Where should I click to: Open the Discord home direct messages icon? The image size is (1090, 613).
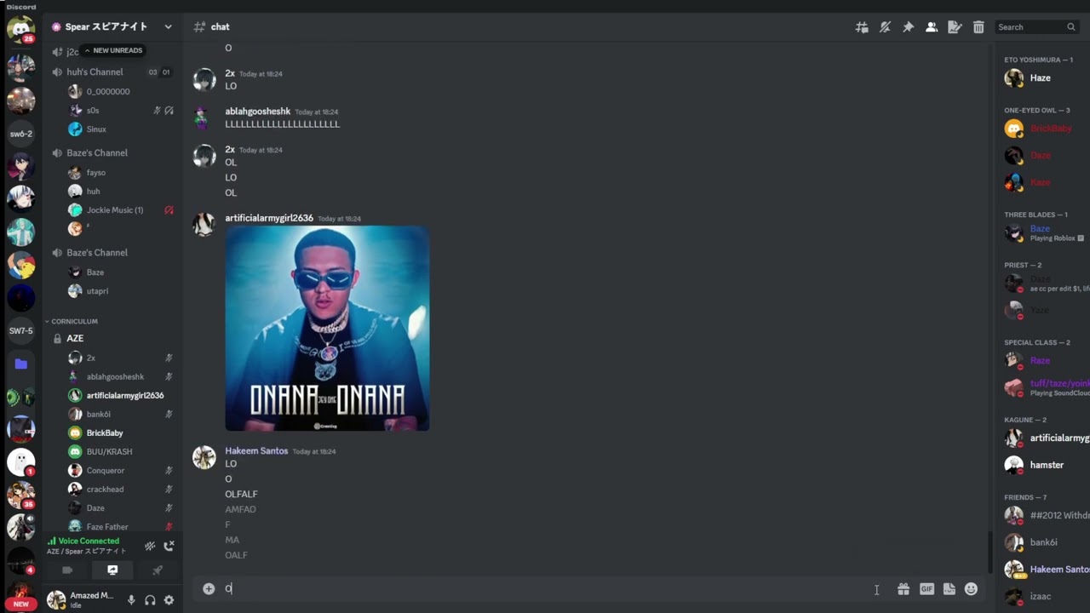[x=20, y=28]
